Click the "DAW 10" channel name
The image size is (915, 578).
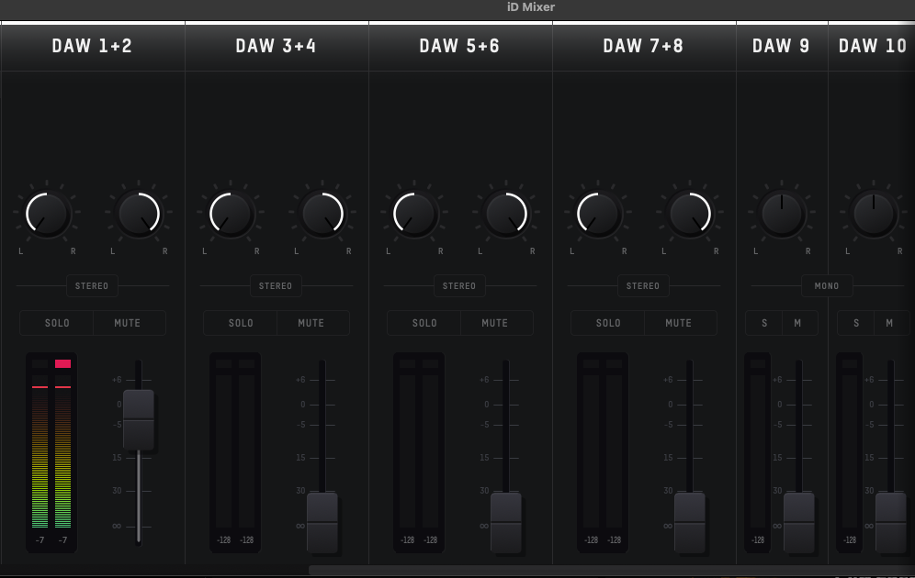click(873, 46)
